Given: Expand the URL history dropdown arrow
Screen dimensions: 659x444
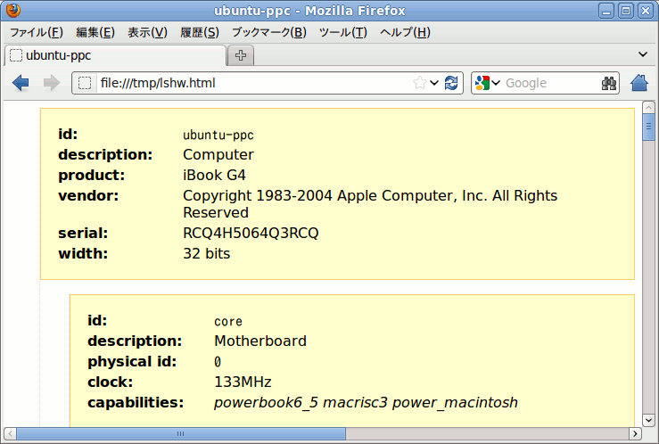Looking at the screenshot, I should pos(434,83).
